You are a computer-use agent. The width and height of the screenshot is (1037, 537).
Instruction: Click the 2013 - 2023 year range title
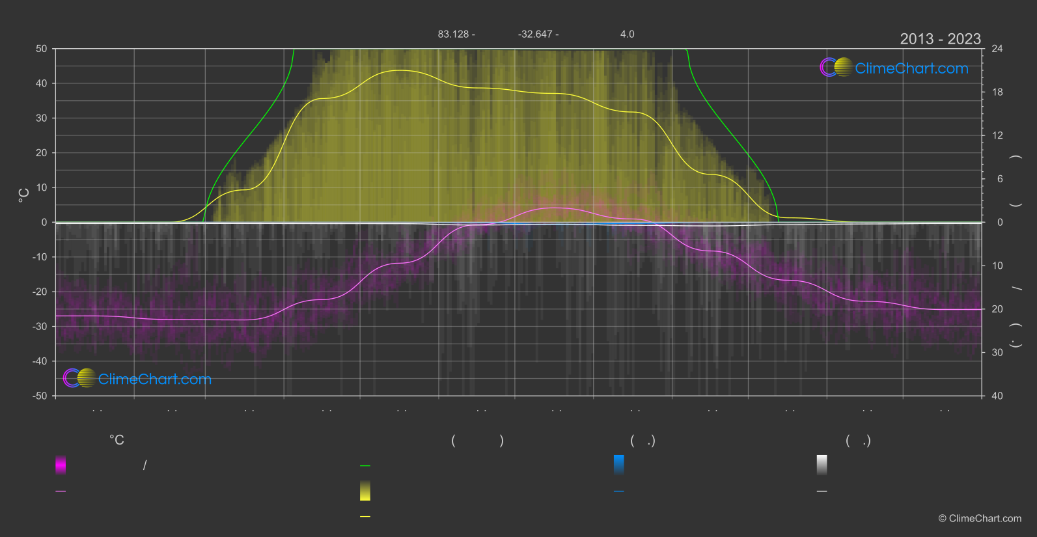click(x=940, y=39)
